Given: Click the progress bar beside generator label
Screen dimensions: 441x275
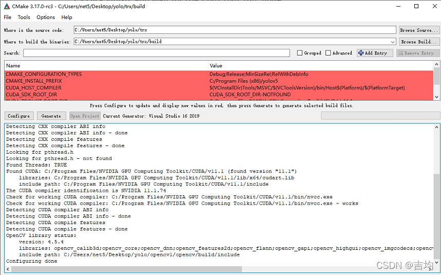Looking at the screenshot, I should click(380, 116).
